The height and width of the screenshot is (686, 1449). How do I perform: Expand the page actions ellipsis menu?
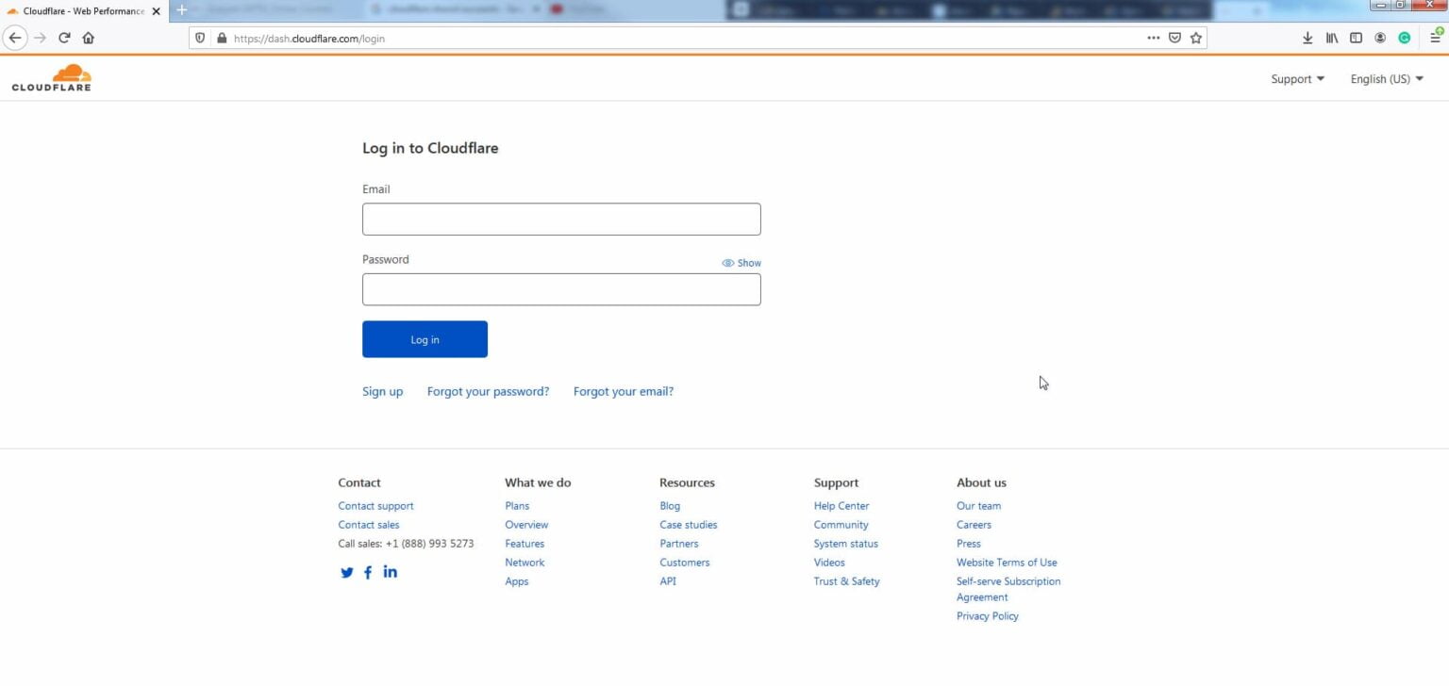[1153, 38]
